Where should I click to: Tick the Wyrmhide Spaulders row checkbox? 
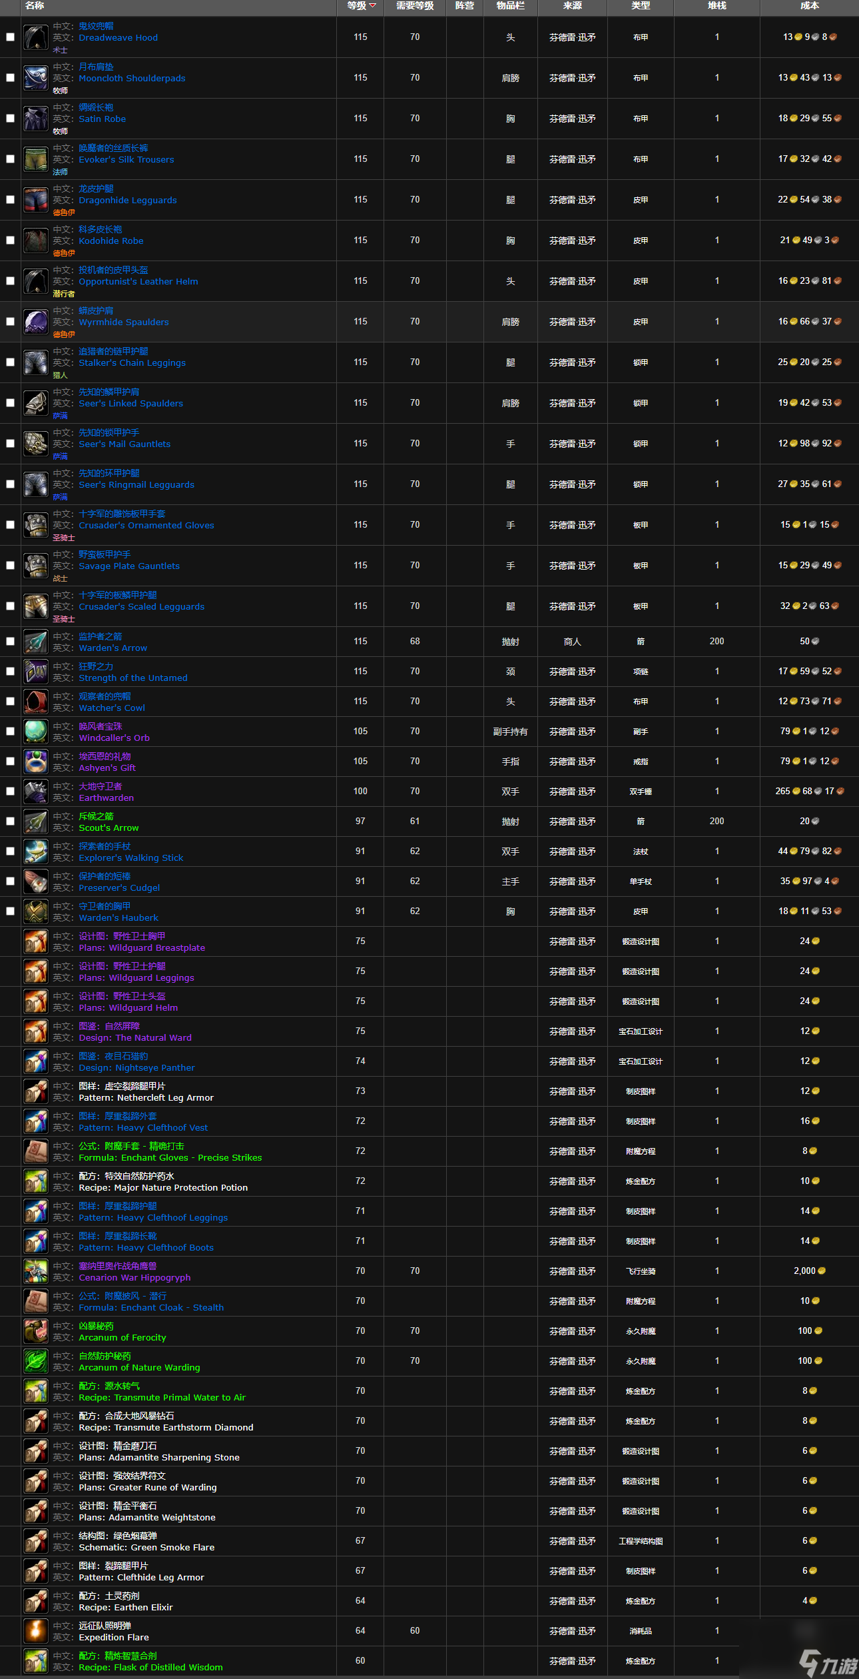click(10, 322)
